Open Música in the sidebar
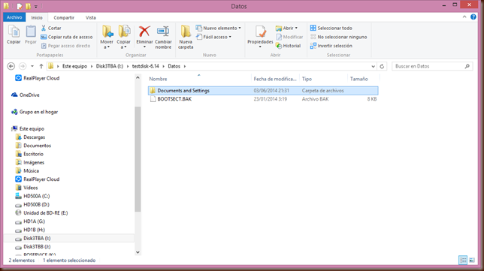The height and width of the screenshot is (271, 484). [27, 171]
